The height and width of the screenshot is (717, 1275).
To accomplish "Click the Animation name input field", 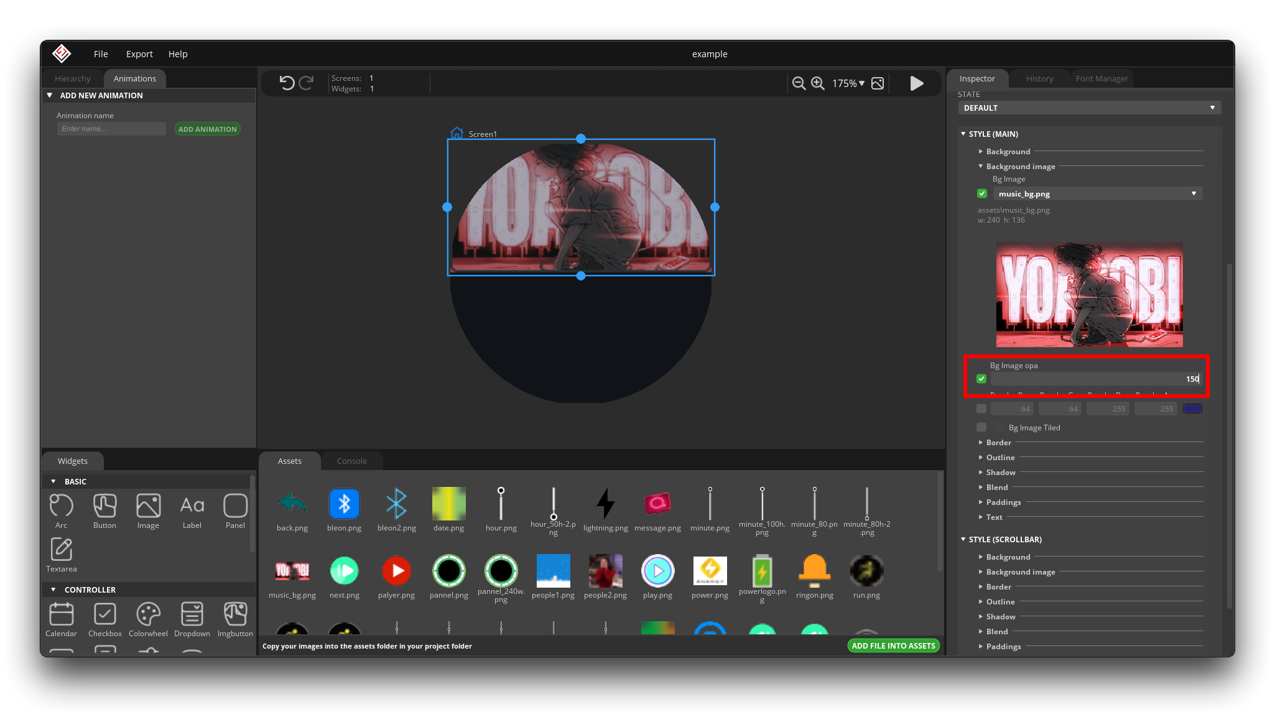I will [x=111, y=129].
